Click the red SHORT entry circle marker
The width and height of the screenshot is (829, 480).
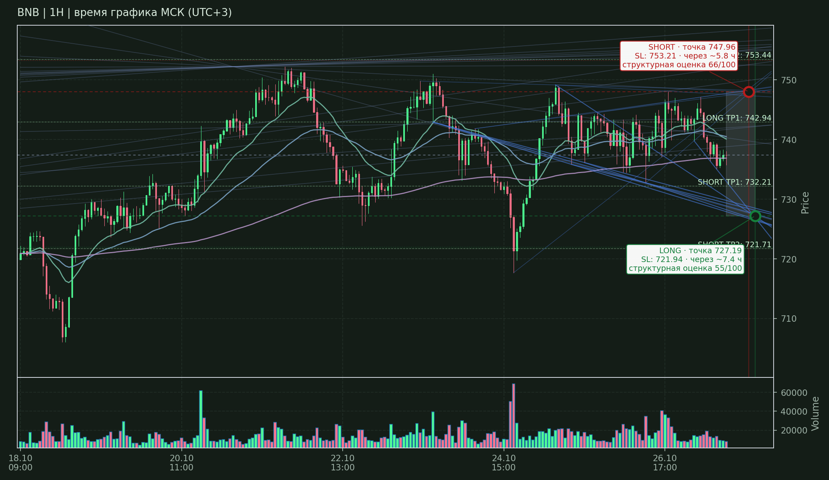(749, 92)
